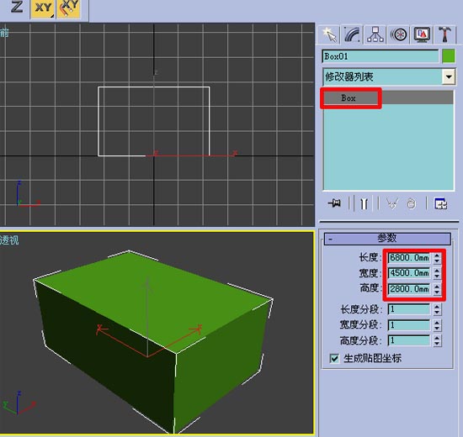
Task: Toggle the XY snap magnet button
Action: point(69,8)
